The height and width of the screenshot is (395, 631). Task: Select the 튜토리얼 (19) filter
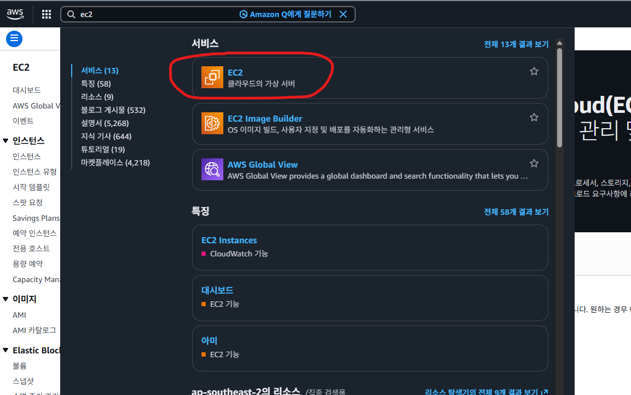click(103, 150)
